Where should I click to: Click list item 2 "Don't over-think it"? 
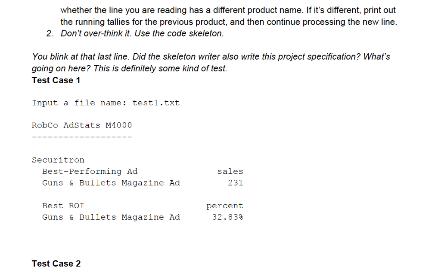[135, 33]
